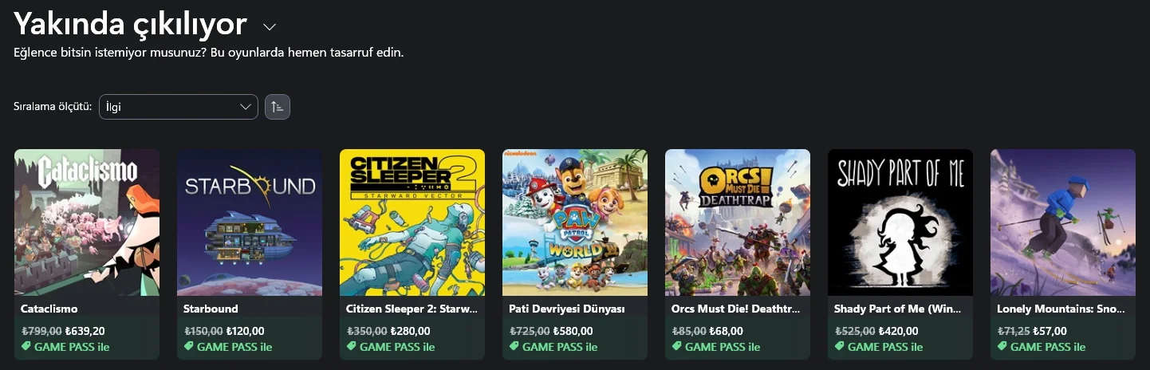
Task: Open the Cataclismo game cover
Action: [x=87, y=222]
